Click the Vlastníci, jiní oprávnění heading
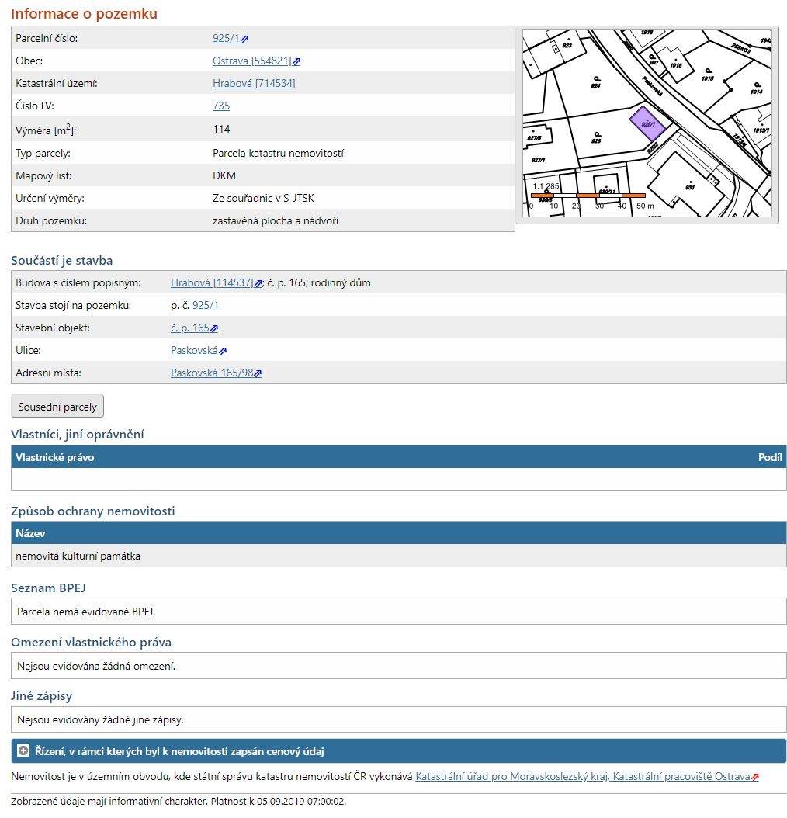787x818 pixels. [78, 434]
